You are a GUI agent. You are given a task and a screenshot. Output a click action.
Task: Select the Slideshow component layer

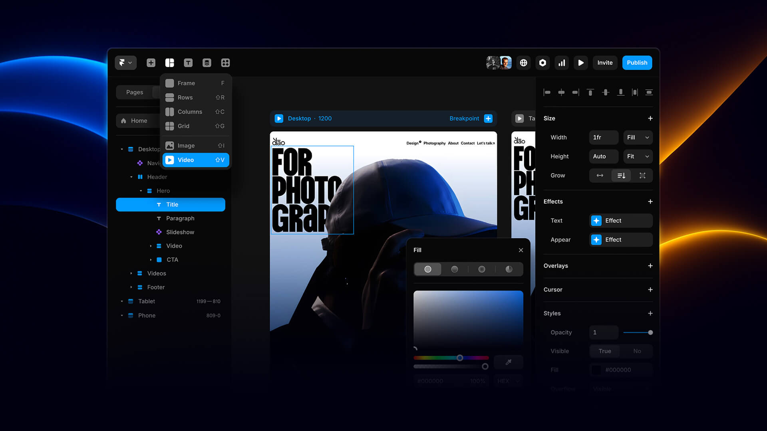pos(180,232)
